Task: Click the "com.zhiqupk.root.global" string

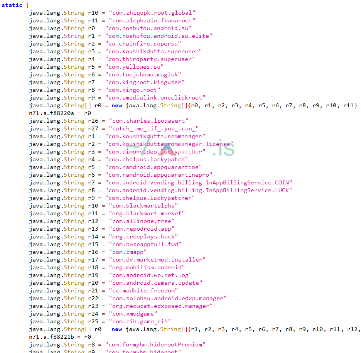Action: 152,13
